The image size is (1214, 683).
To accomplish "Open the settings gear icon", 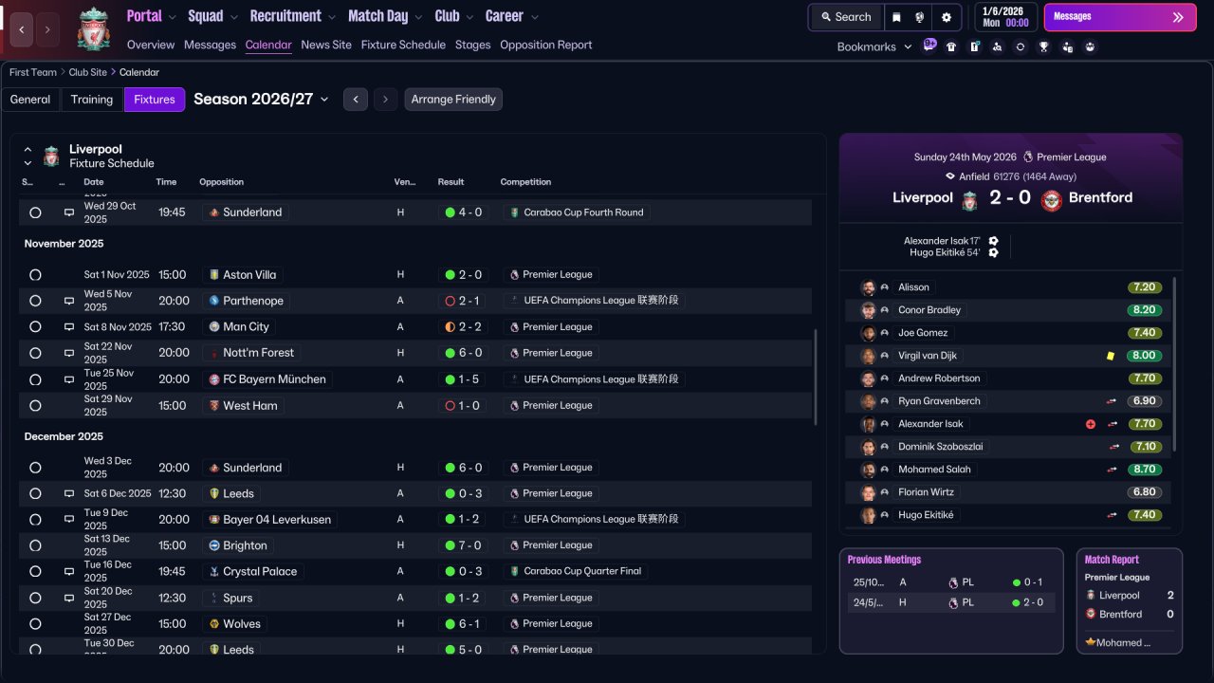I will click(x=946, y=17).
